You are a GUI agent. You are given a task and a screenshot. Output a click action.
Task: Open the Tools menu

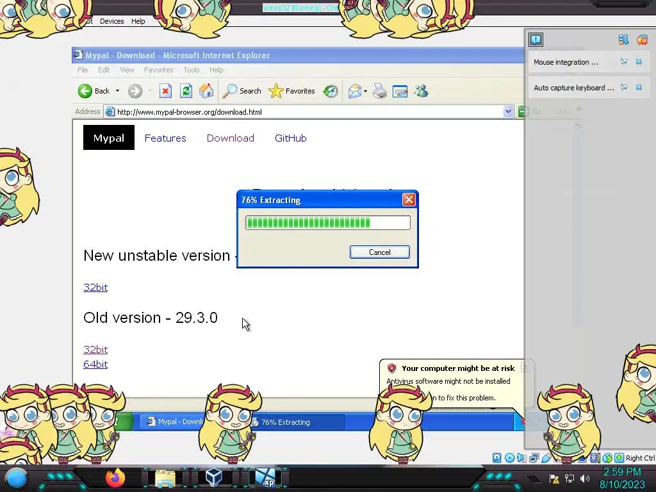191,70
